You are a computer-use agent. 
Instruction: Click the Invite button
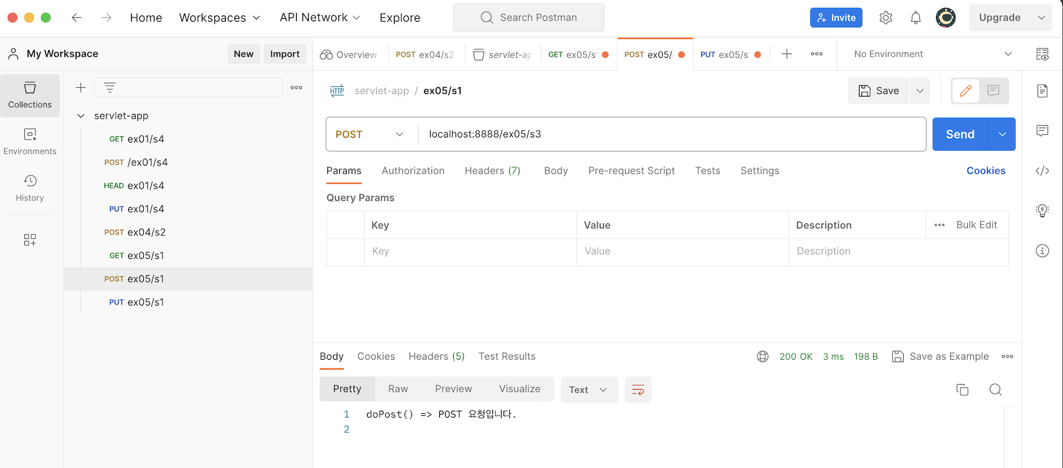click(836, 17)
